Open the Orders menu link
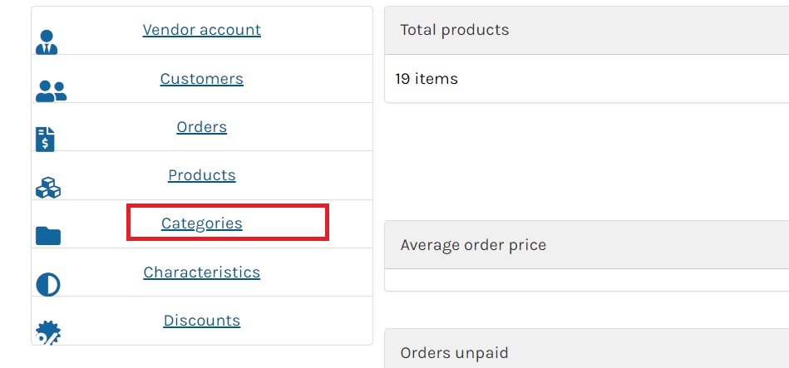 point(202,127)
